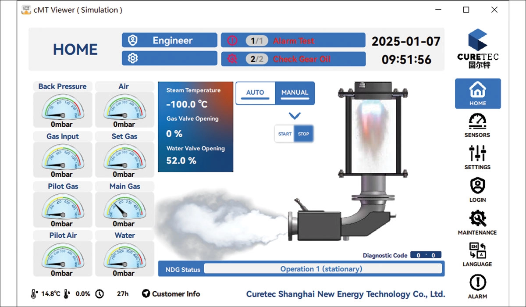Click the Diagnostic Code value box
This screenshot has width=526, height=307.
click(425, 255)
